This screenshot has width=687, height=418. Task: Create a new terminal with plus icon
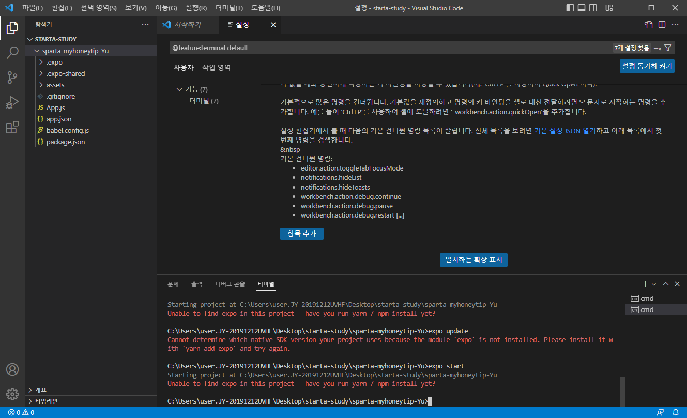click(645, 284)
